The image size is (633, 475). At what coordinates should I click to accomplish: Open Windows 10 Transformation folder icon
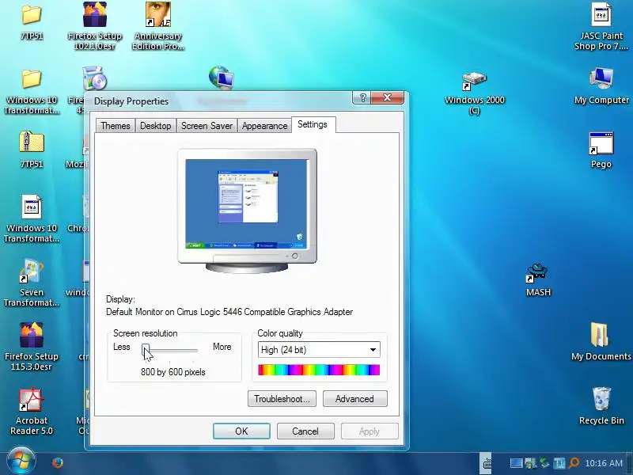pyautogui.click(x=32, y=78)
